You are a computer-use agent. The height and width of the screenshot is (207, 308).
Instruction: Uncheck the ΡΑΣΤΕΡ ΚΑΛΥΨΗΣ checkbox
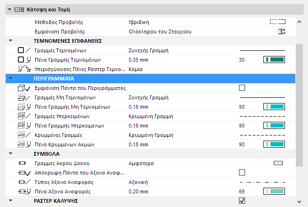(242, 201)
